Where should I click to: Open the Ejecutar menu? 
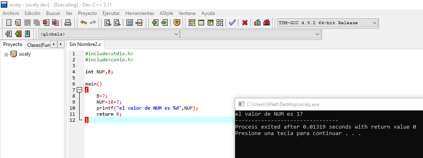point(111,13)
